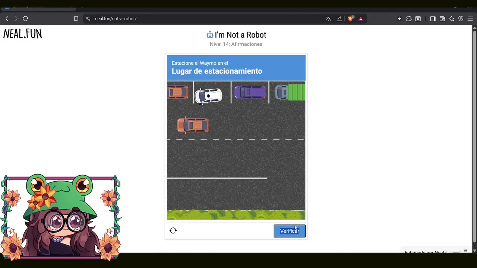Click the robot icon beside page title
Image resolution: width=477 pixels, height=268 pixels.
210,35
